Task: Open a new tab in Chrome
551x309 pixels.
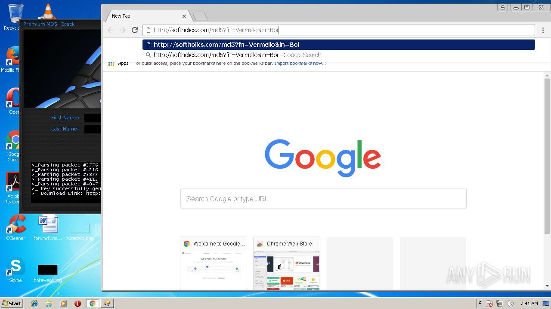Action: tap(200, 17)
